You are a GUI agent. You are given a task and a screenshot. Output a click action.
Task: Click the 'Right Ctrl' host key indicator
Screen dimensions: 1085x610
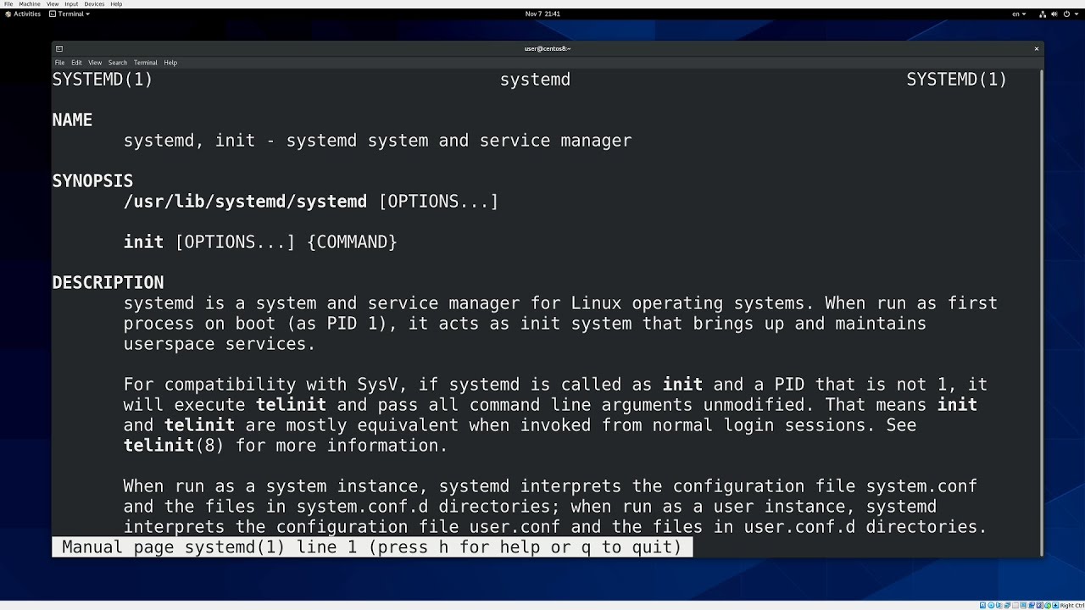click(1072, 605)
